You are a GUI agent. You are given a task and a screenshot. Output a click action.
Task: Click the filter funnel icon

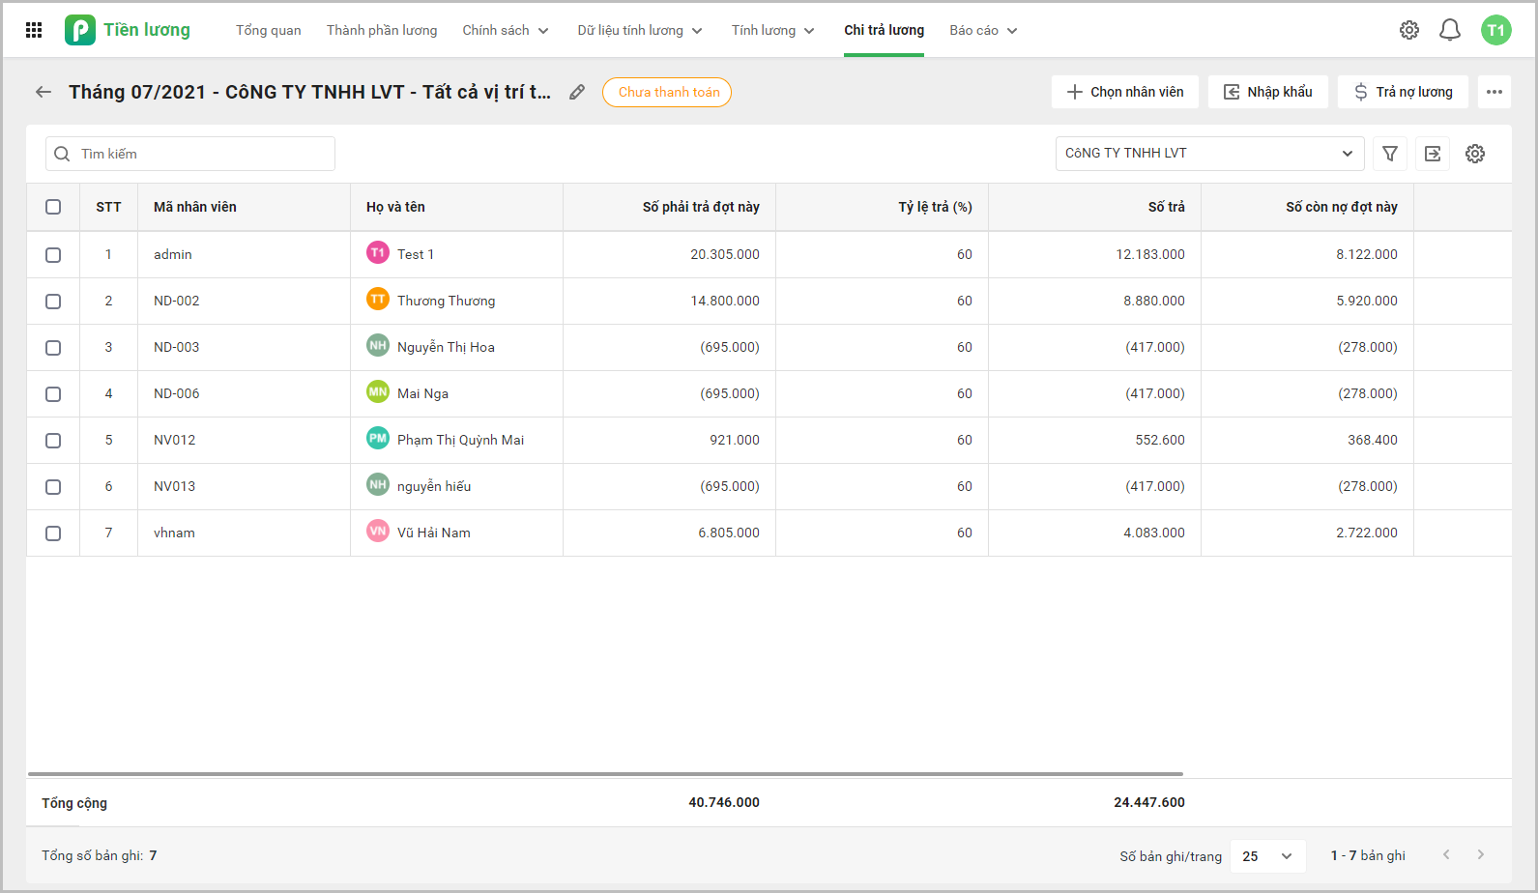(1390, 154)
